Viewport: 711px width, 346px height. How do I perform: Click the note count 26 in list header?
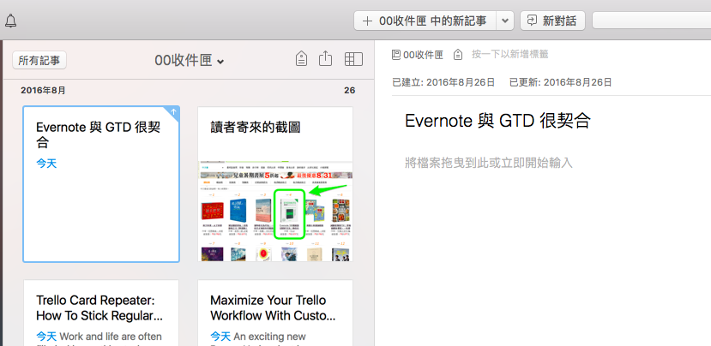click(349, 91)
